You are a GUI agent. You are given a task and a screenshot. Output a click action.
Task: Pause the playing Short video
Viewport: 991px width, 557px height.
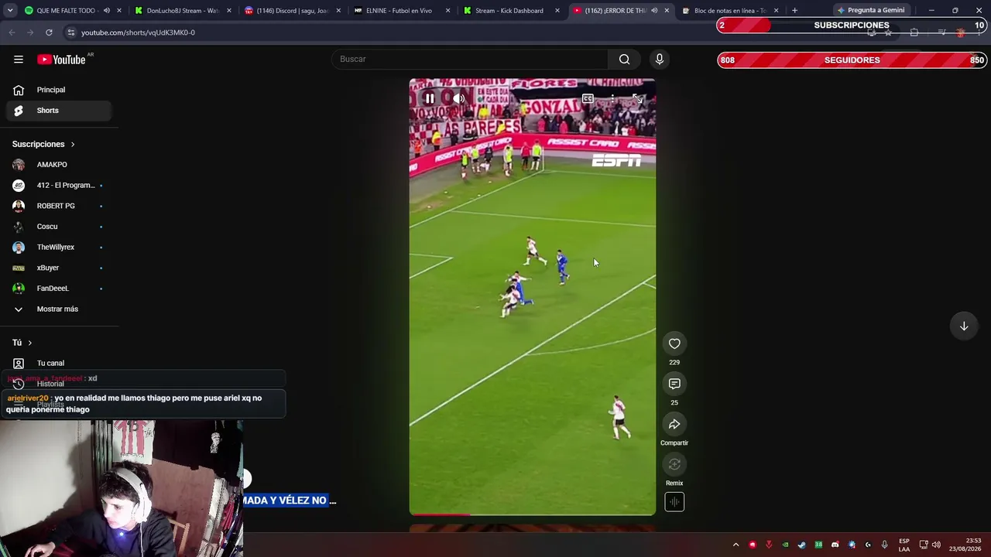tap(430, 98)
